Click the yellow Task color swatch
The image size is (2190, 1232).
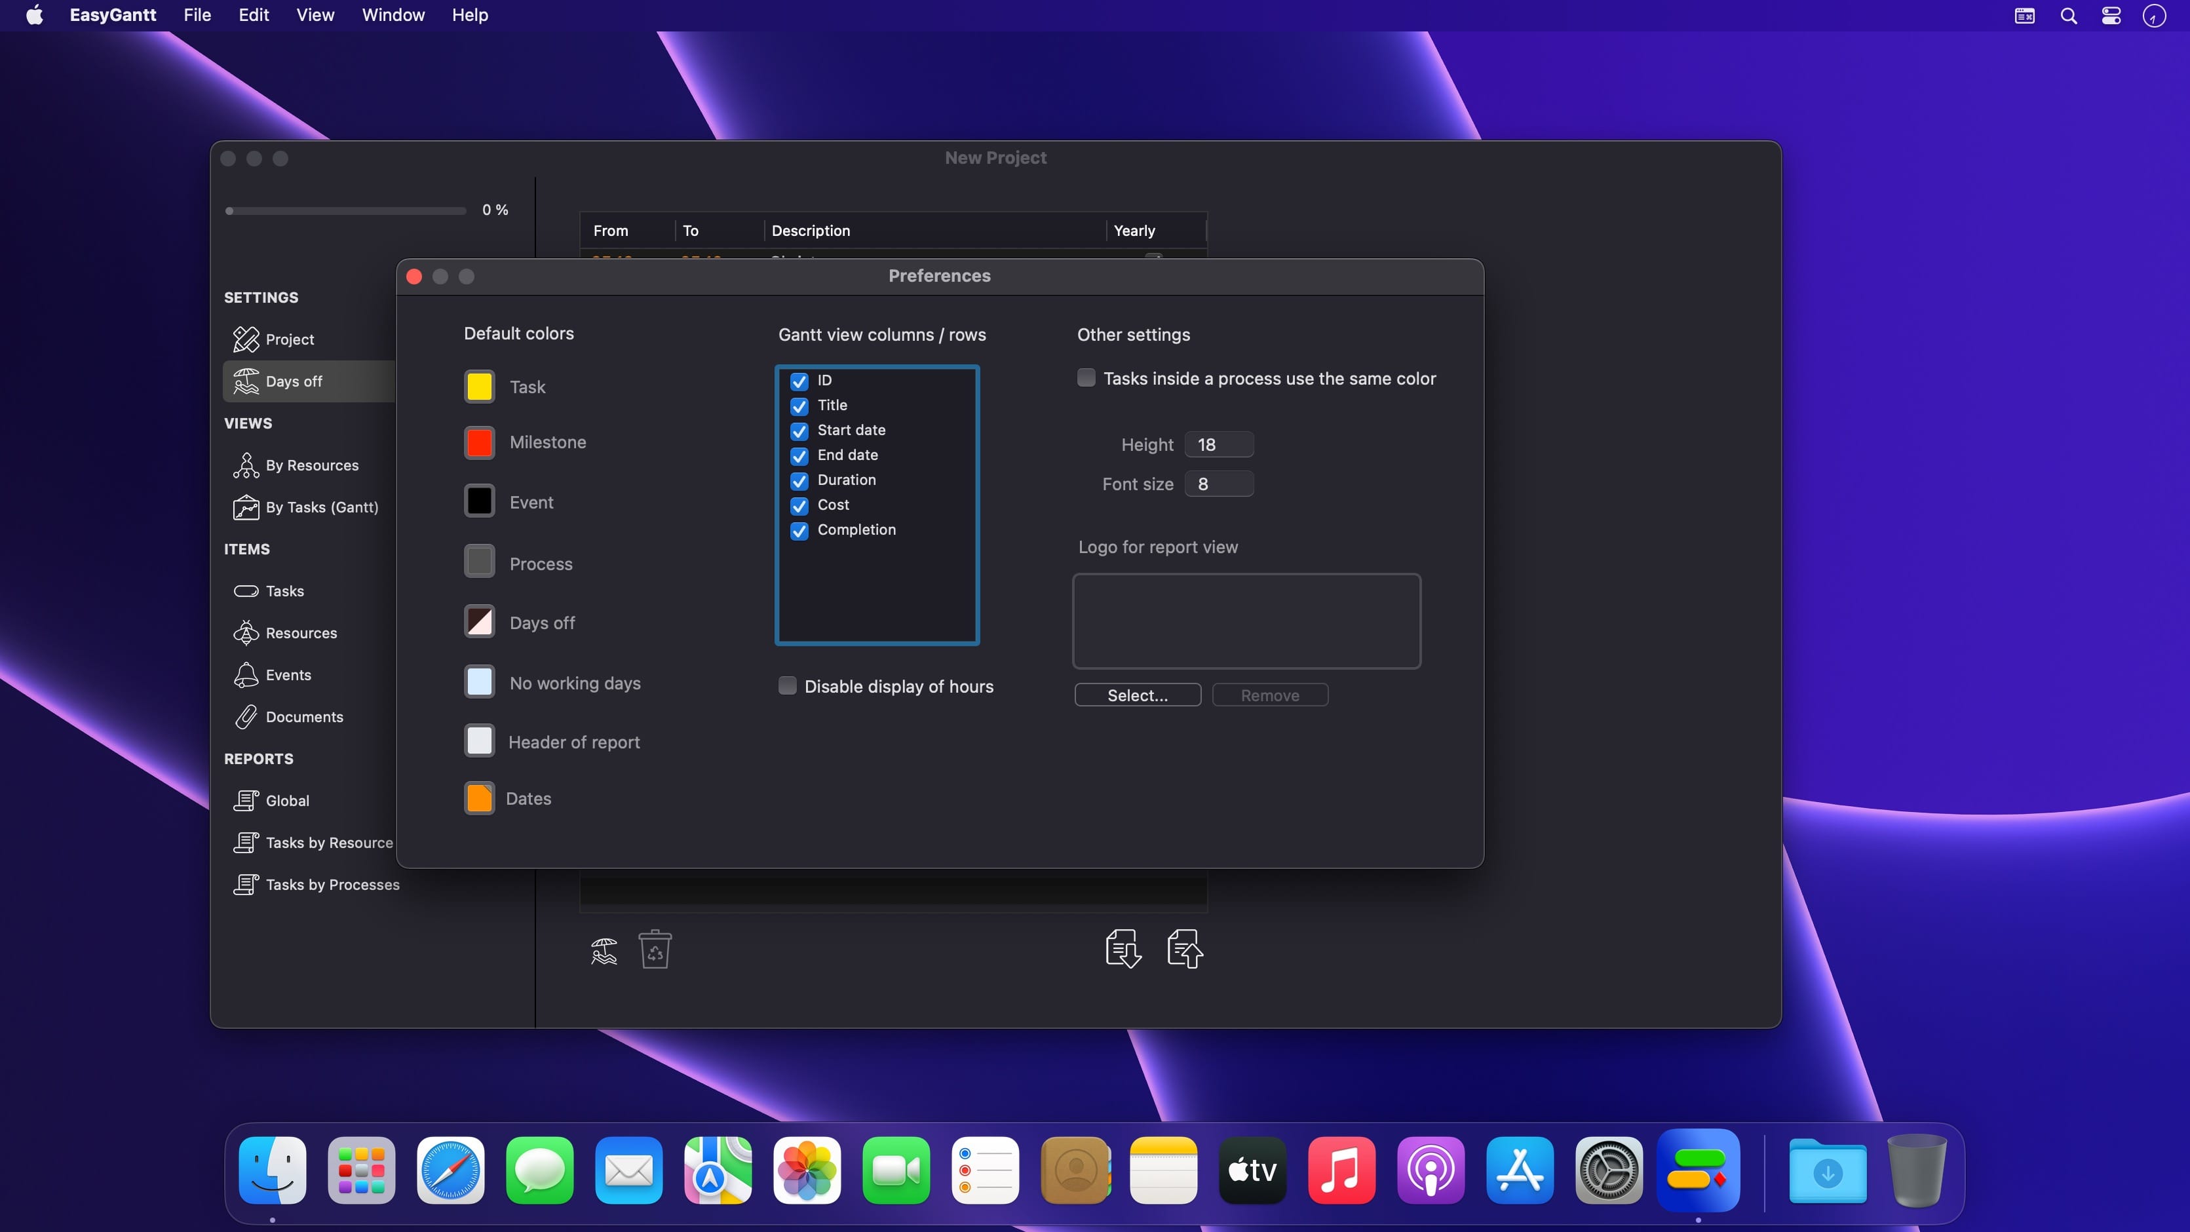point(480,387)
